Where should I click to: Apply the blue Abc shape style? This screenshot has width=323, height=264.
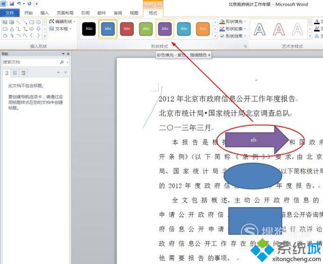click(x=108, y=29)
